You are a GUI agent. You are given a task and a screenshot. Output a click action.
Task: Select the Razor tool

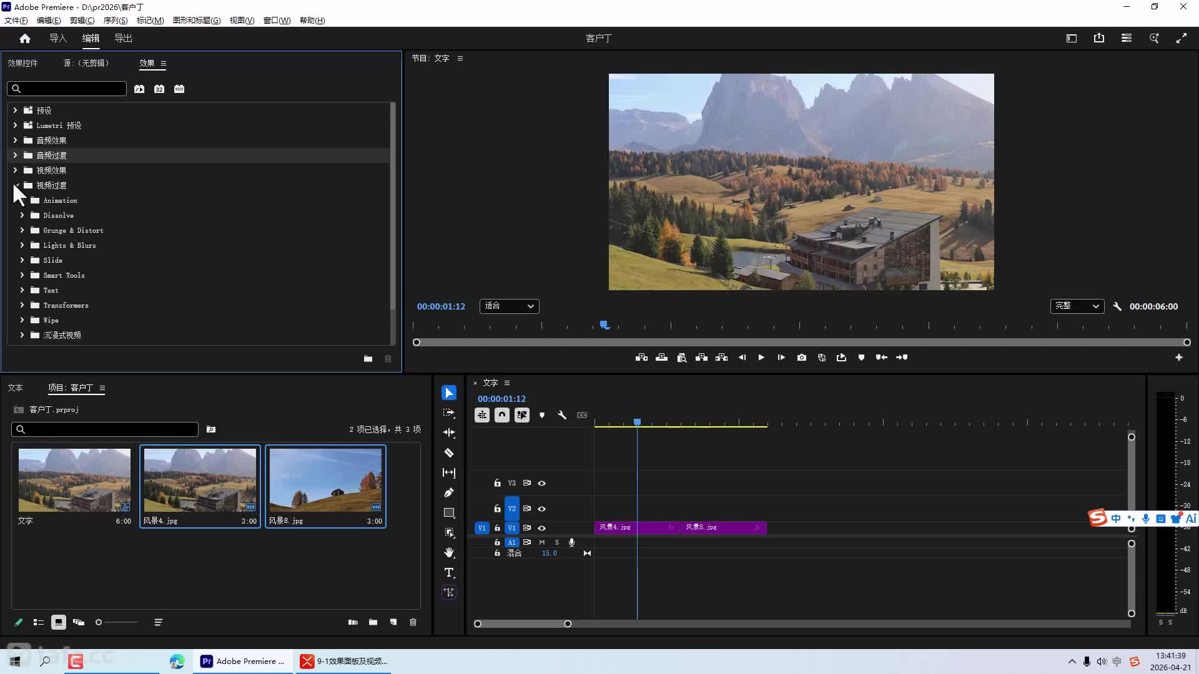point(449,452)
